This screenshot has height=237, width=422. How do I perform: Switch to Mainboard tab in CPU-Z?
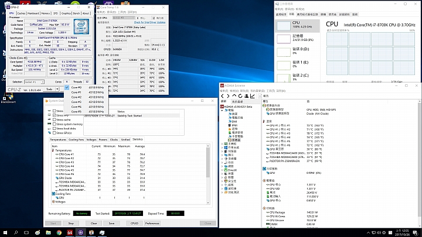coord(33,13)
